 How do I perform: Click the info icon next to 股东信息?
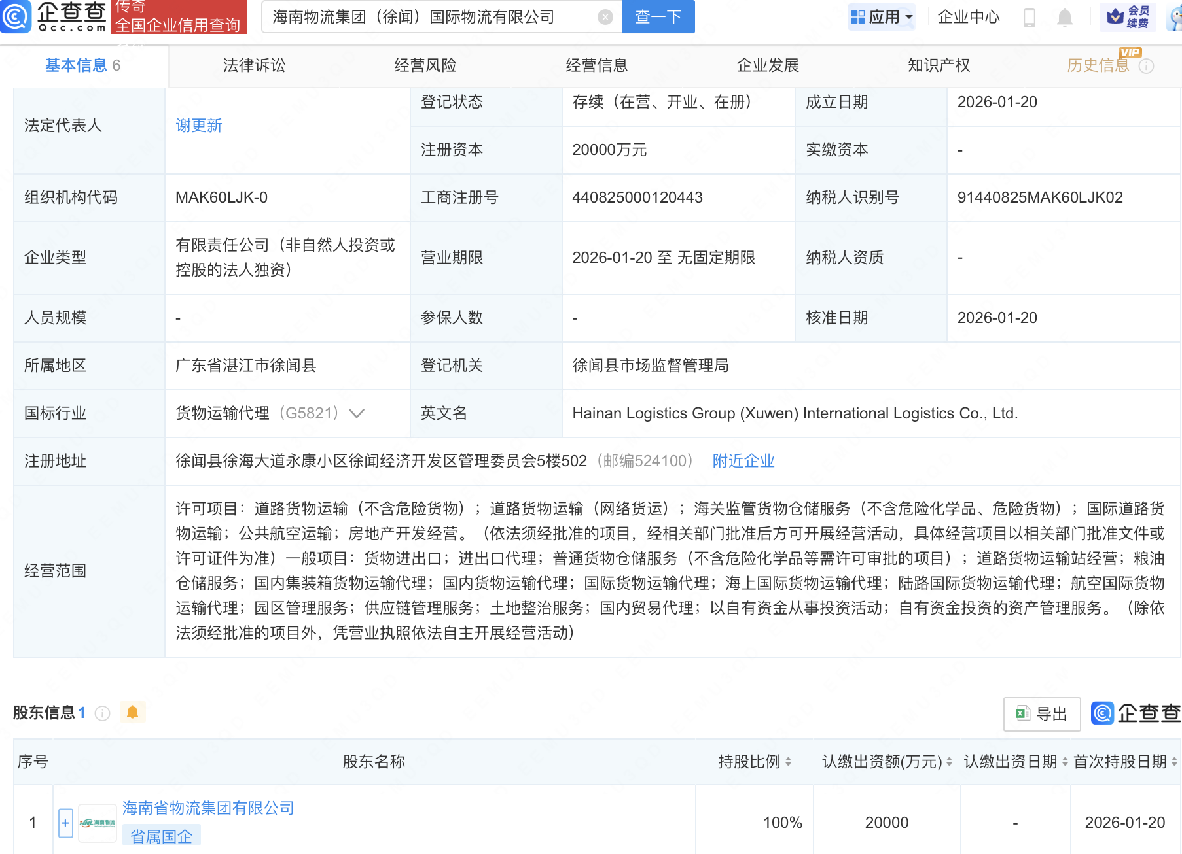point(102,713)
